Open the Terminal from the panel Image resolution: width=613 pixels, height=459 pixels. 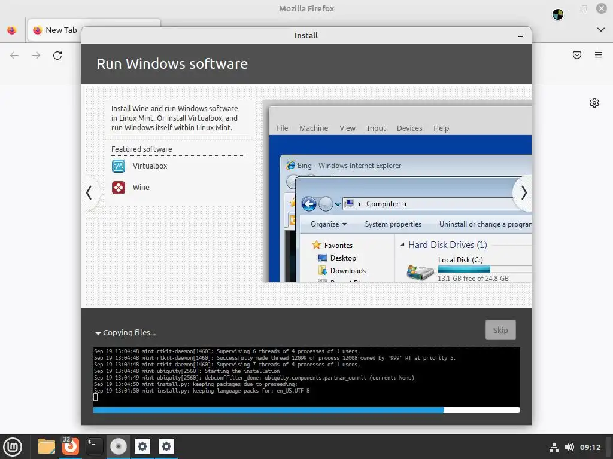94,446
